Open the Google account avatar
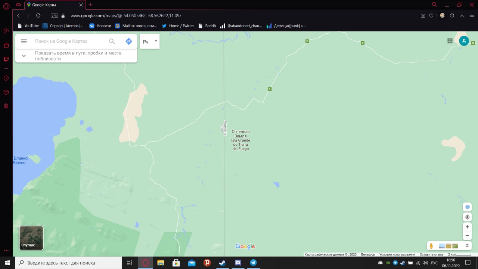The image size is (478, 269). 464,41
